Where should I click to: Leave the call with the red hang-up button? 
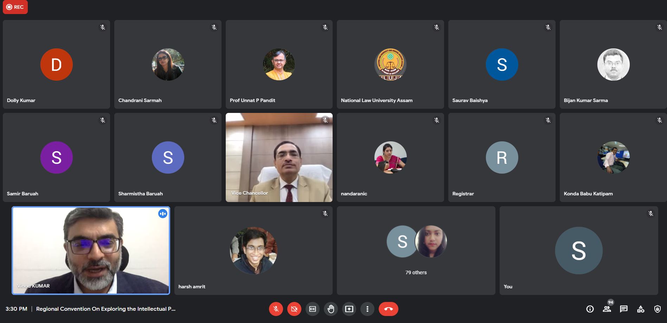coord(388,309)
